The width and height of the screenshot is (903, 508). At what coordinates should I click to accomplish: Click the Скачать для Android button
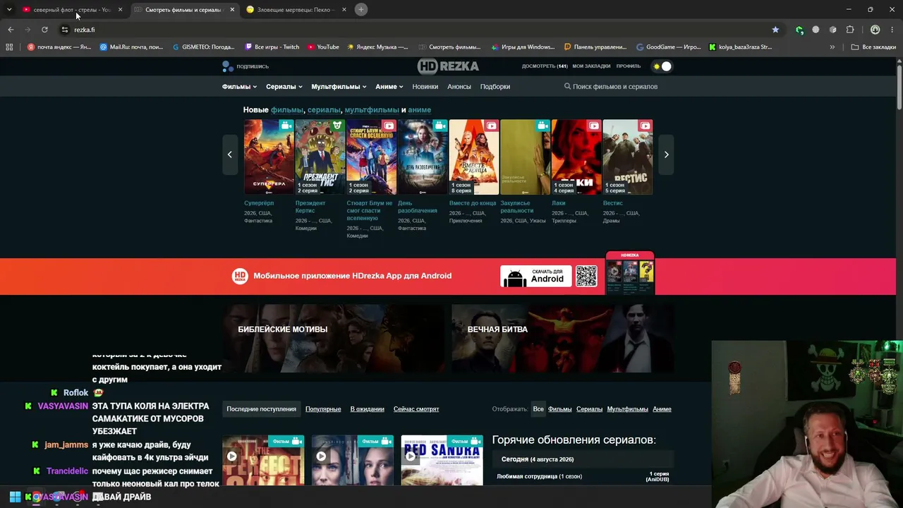pos(536,276)
